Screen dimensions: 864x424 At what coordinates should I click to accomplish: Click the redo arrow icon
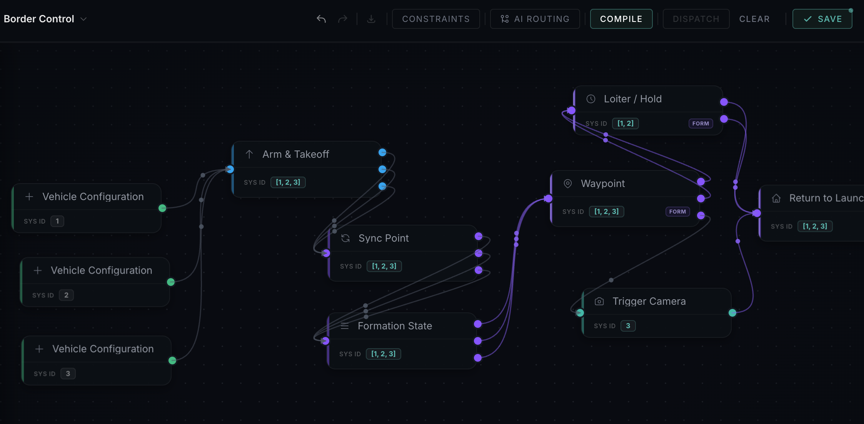(x=342, y=19)
